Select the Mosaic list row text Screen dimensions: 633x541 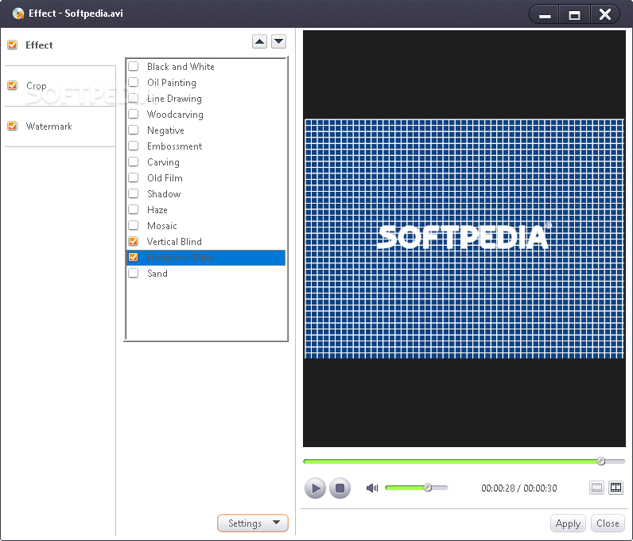click(x=162, y=225)
